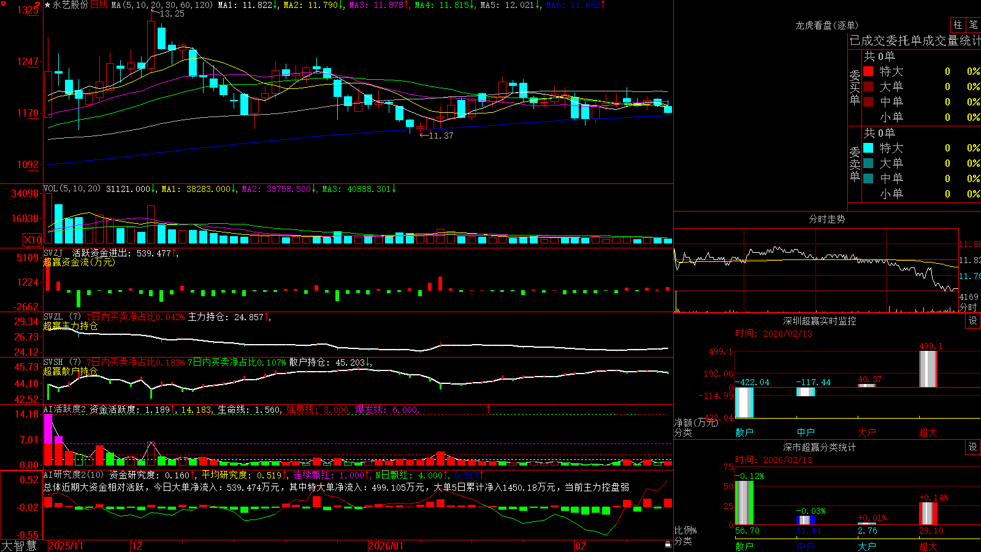Open 设 settings for 深市超赢分类统计

tap(973, 447)
